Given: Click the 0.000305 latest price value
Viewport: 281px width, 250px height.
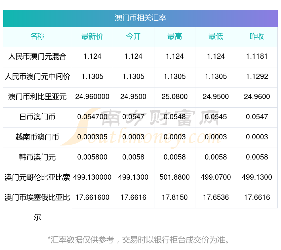Looking at the screenshot, I should pyautogui.click(x=92, y=137).
